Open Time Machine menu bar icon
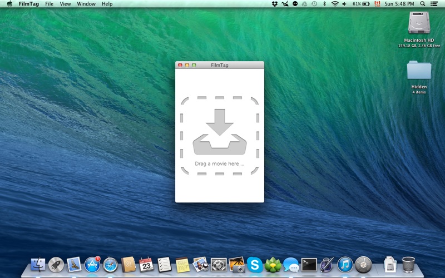445x278 pixels. [314, 4]
